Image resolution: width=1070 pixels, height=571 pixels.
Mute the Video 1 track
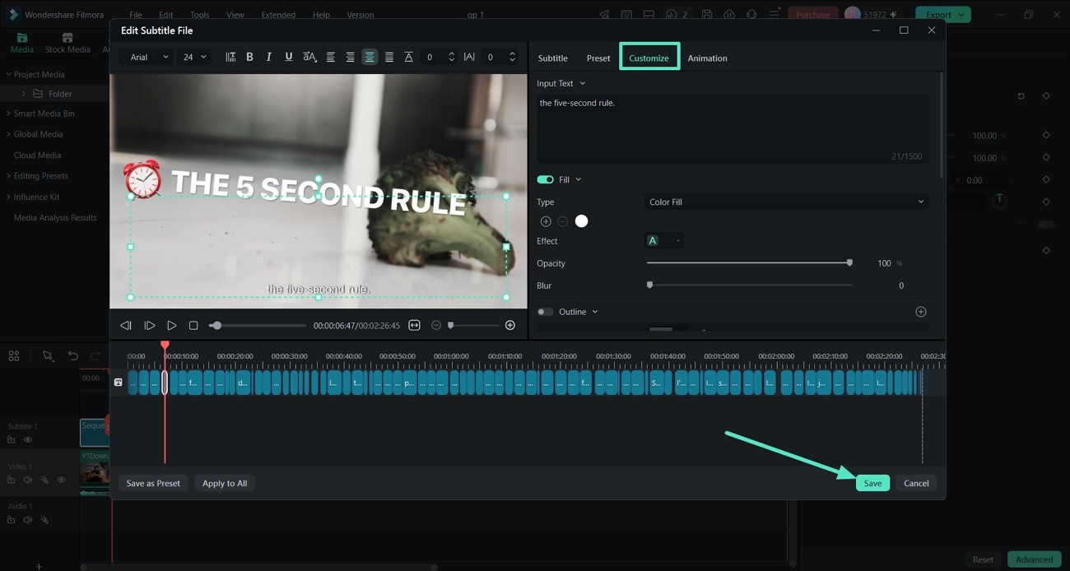28,480
